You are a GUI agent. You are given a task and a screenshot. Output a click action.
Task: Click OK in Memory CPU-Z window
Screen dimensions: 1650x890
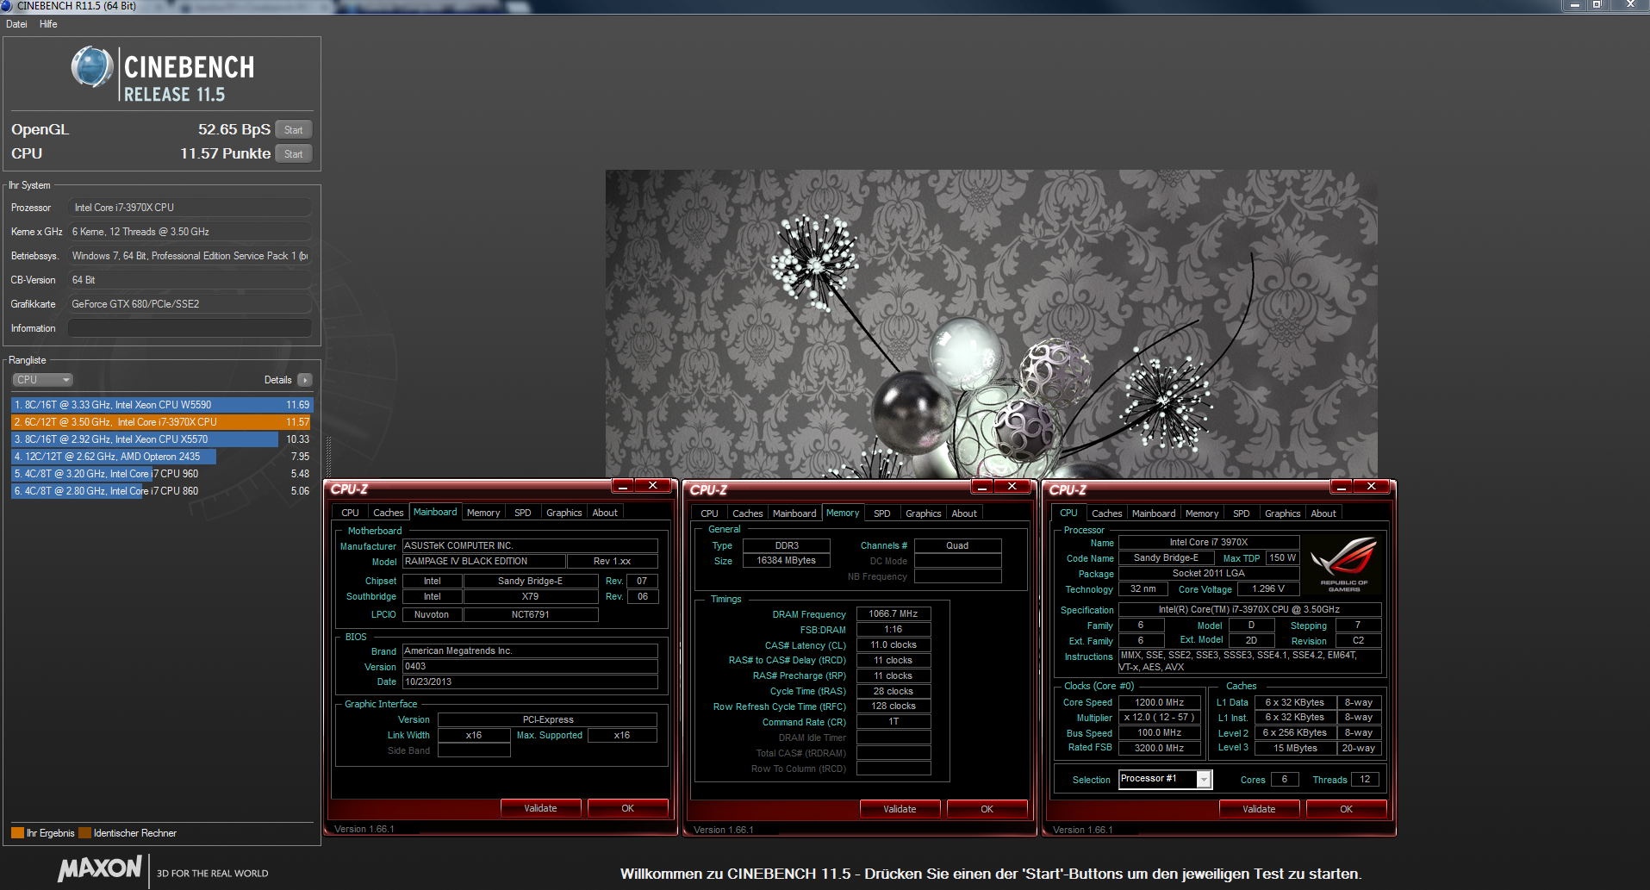click(x=987, y=809)
